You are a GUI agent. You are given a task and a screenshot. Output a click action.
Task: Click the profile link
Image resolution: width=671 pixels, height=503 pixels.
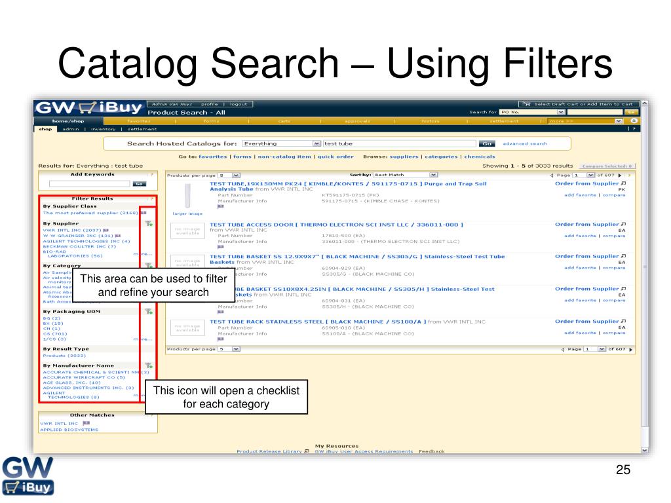click(x=209, y=104)
